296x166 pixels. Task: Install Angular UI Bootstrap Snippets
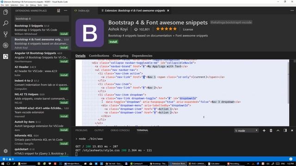64,61
